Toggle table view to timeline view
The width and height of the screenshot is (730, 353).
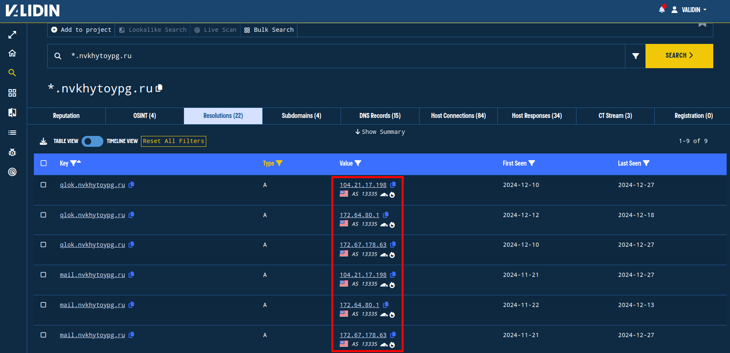(92, 141)
